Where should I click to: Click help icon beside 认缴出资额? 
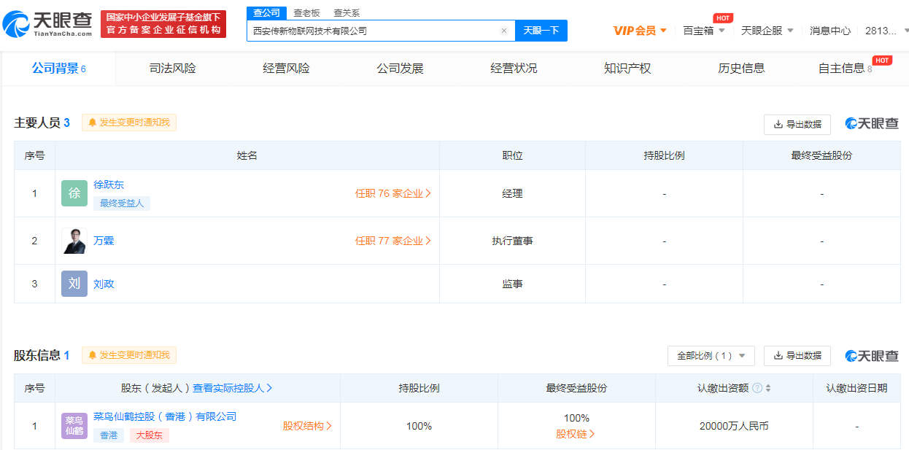[x=757, y=388]
